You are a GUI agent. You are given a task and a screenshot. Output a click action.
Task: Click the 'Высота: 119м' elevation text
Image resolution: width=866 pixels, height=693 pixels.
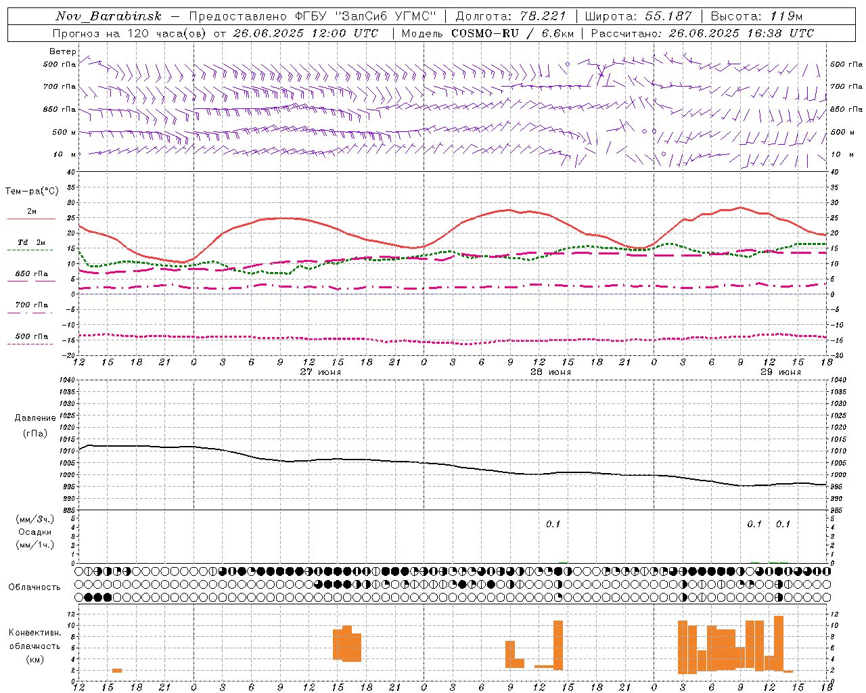pos(756,16)
